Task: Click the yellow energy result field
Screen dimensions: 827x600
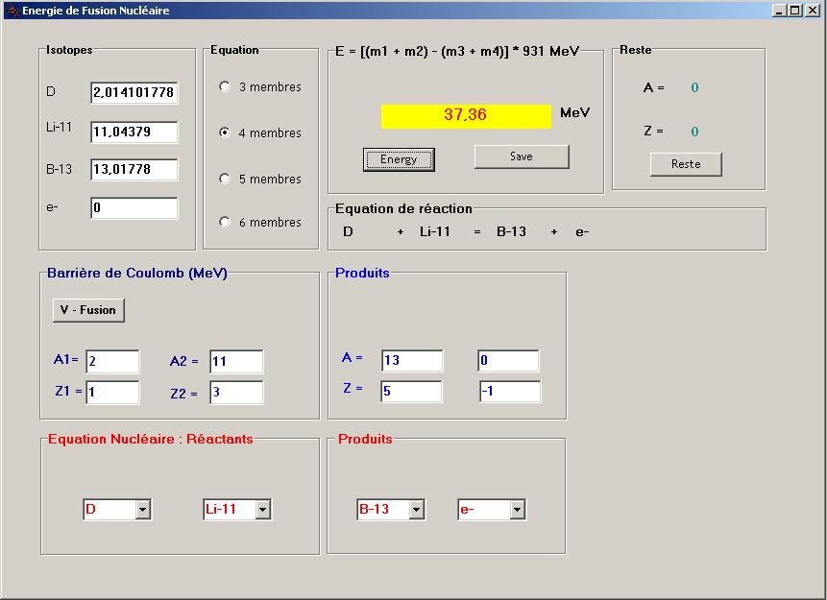Action: tap(466, 116)
